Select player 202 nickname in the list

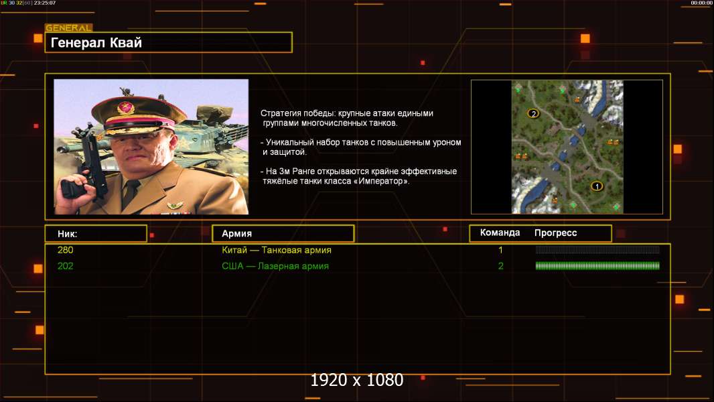point(66,266)
